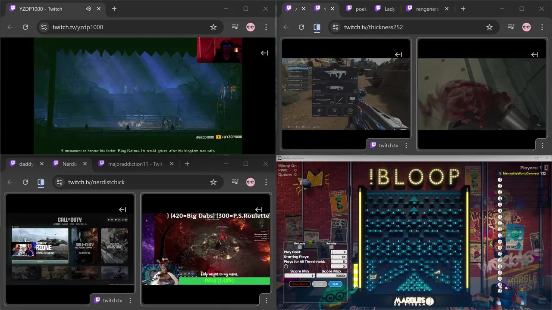Click the timer clock icon in Marbles
Image resolution: width=552 pixels, height=310 pixels.
[286, 266]
